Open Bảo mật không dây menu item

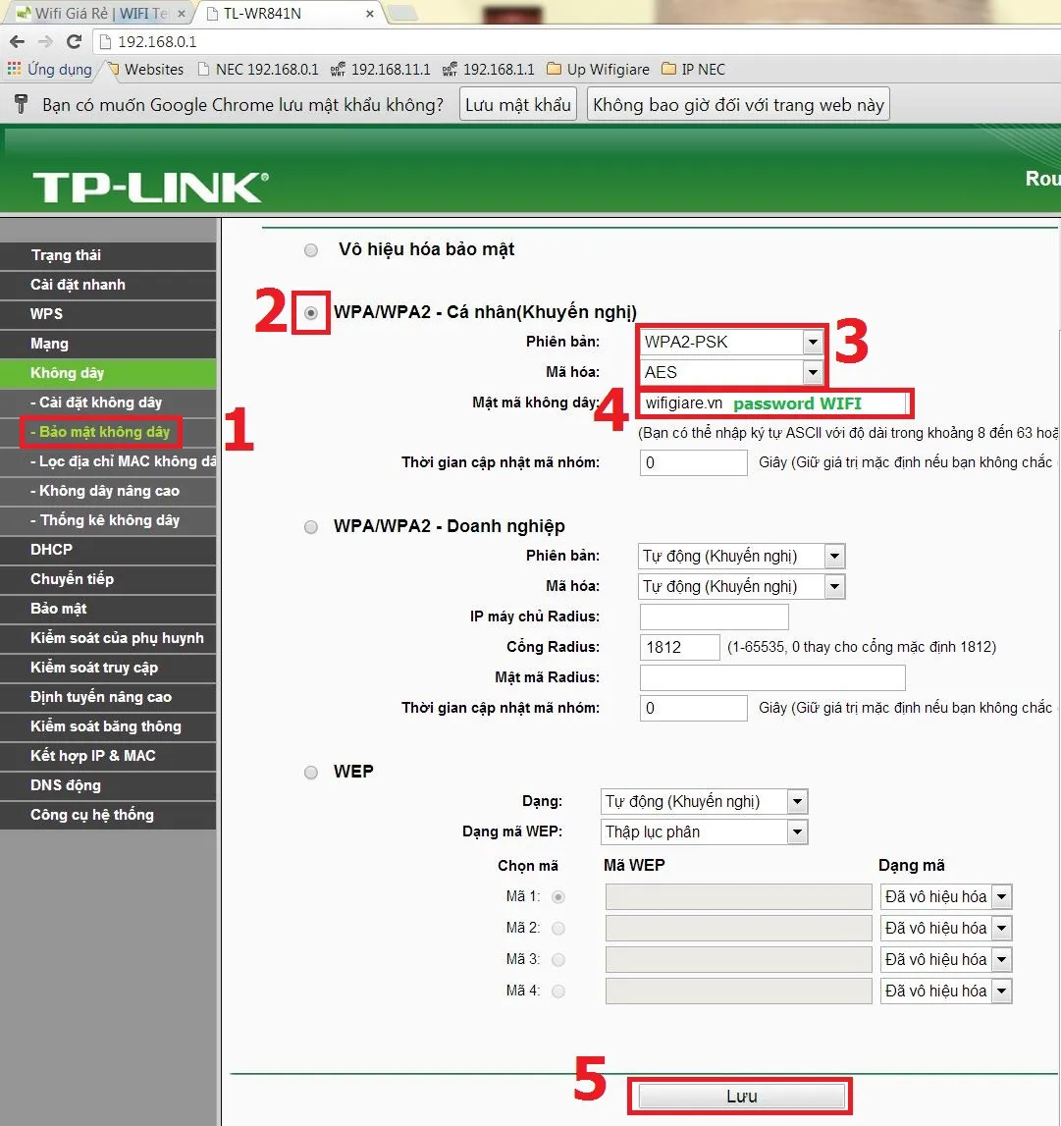[x=100, y=432]
